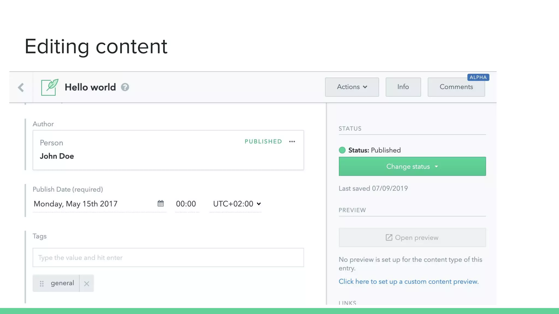Expand the Change status dropdown
The height and width of the screenshot is (314, 559).
click(412, 166)
